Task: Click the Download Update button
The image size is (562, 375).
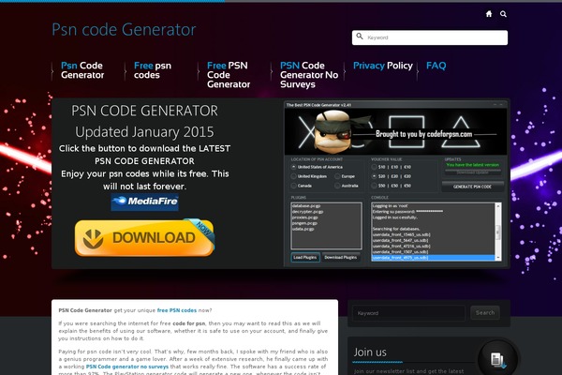Action: (x=472, y=172)
